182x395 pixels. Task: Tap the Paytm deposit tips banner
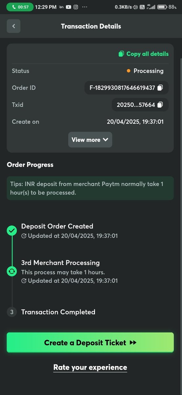pos(90,188)
